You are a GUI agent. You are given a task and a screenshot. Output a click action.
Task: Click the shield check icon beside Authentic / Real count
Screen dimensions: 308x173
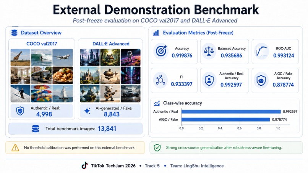point(20,111)
